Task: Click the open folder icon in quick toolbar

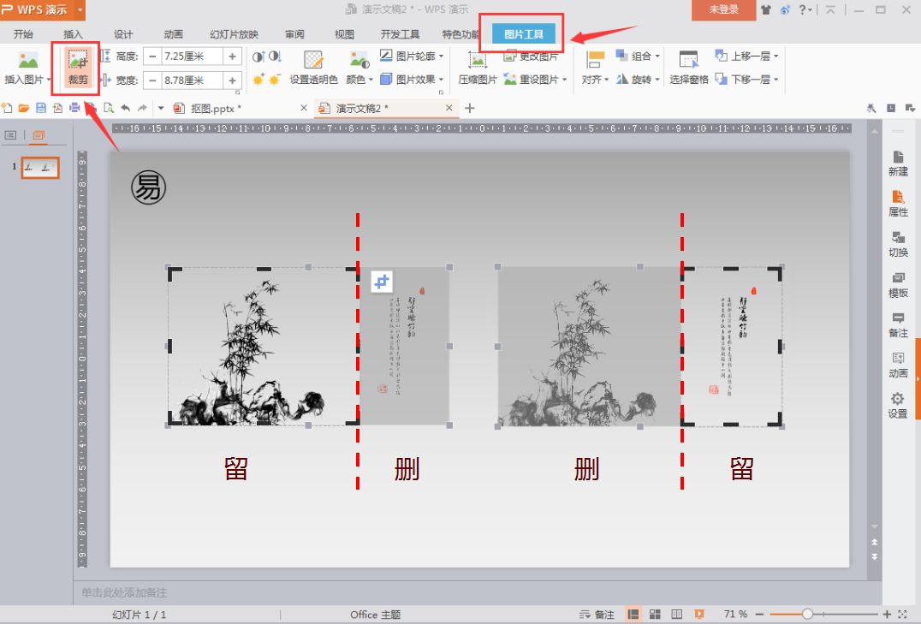Action: pos(23,108)
